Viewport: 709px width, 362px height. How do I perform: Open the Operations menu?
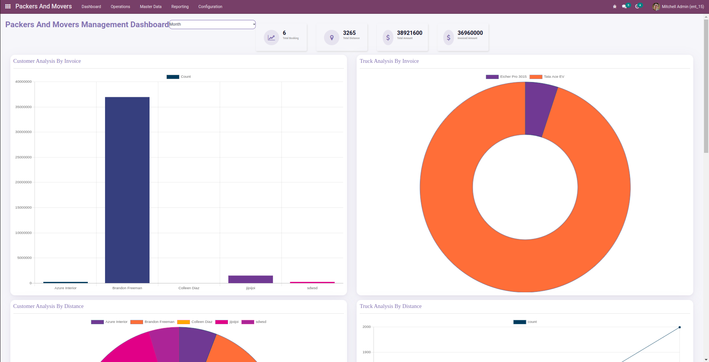(x=120, y=7)
